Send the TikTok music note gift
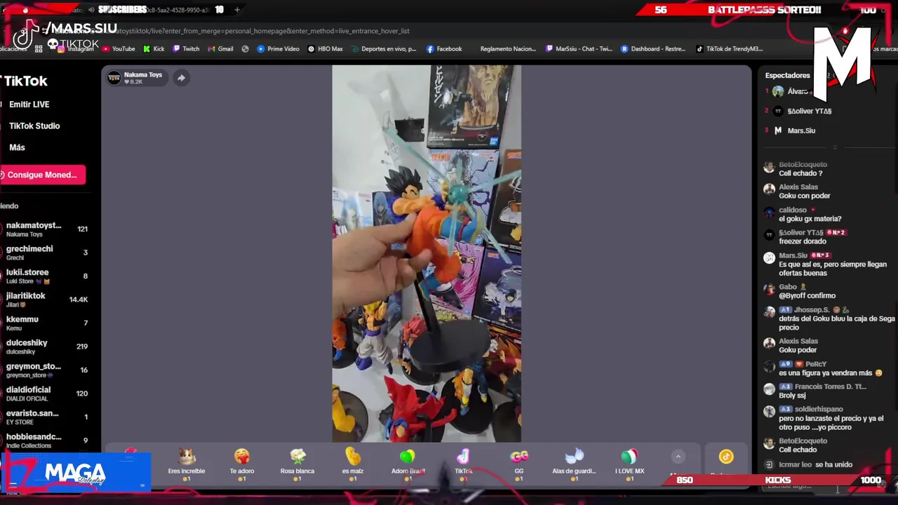898x505 pixels. (463, 464)
